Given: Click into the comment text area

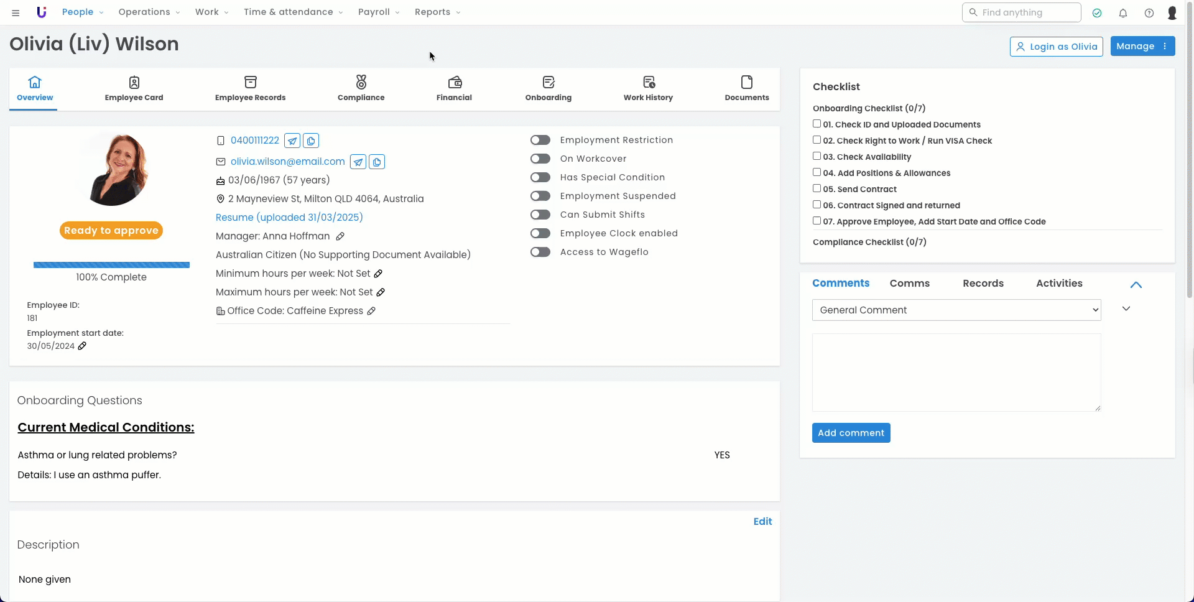Looking at the screenshot, I should [x=956, y=372].
